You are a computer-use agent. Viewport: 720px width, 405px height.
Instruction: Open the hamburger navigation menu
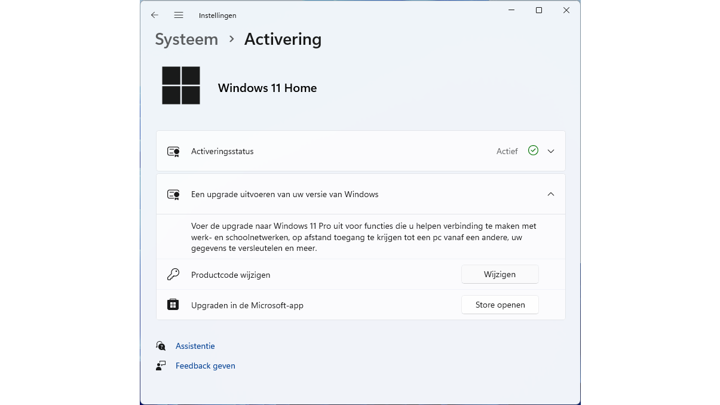179,16
